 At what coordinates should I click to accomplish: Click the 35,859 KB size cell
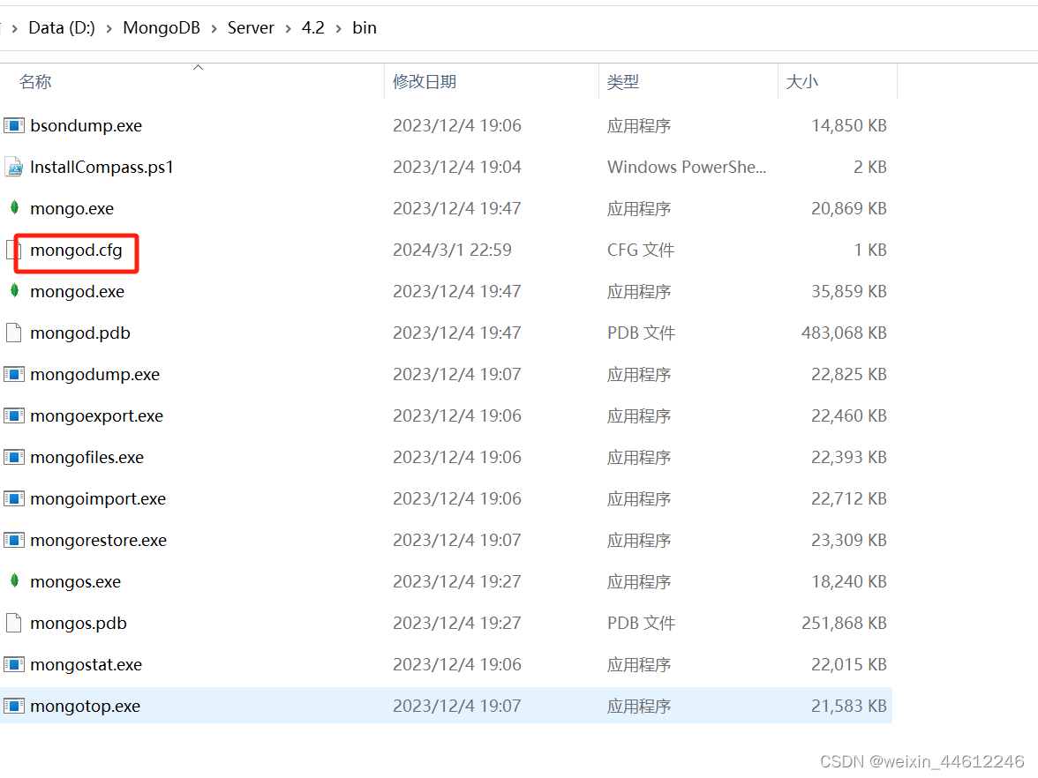[x=849, y=291]
